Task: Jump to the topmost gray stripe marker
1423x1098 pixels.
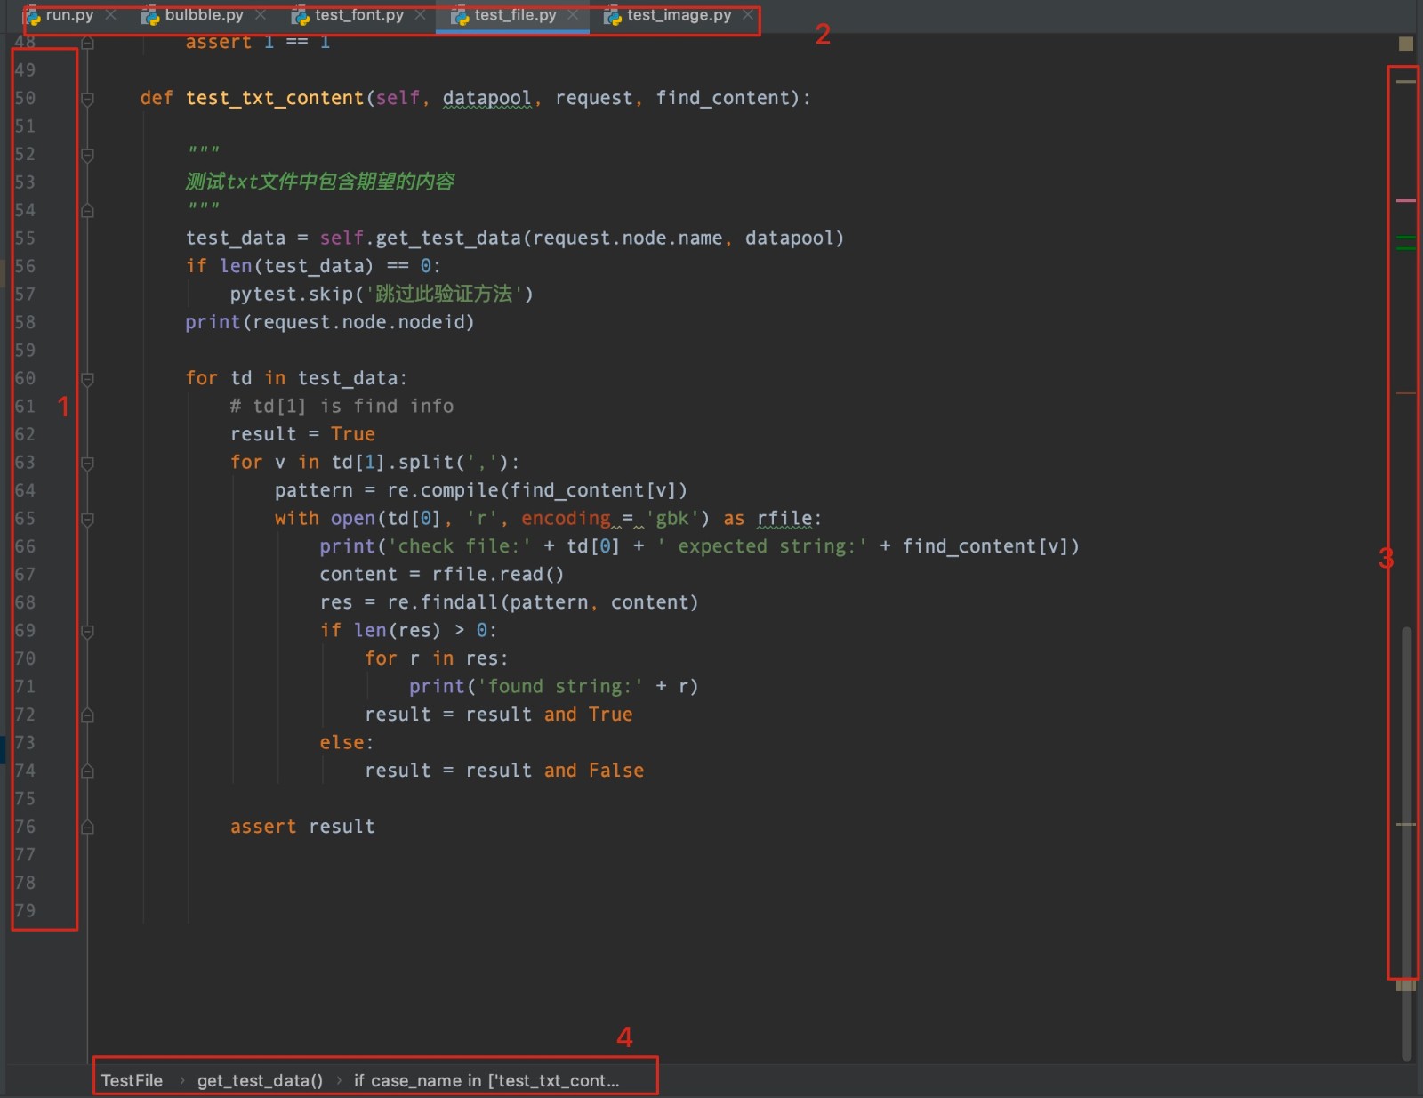Action: tap(1406, 81)
